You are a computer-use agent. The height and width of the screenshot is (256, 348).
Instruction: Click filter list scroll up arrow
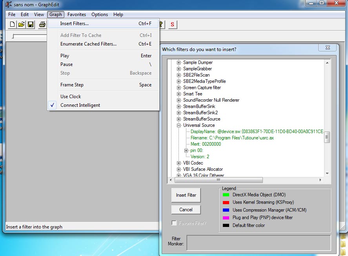327,63
